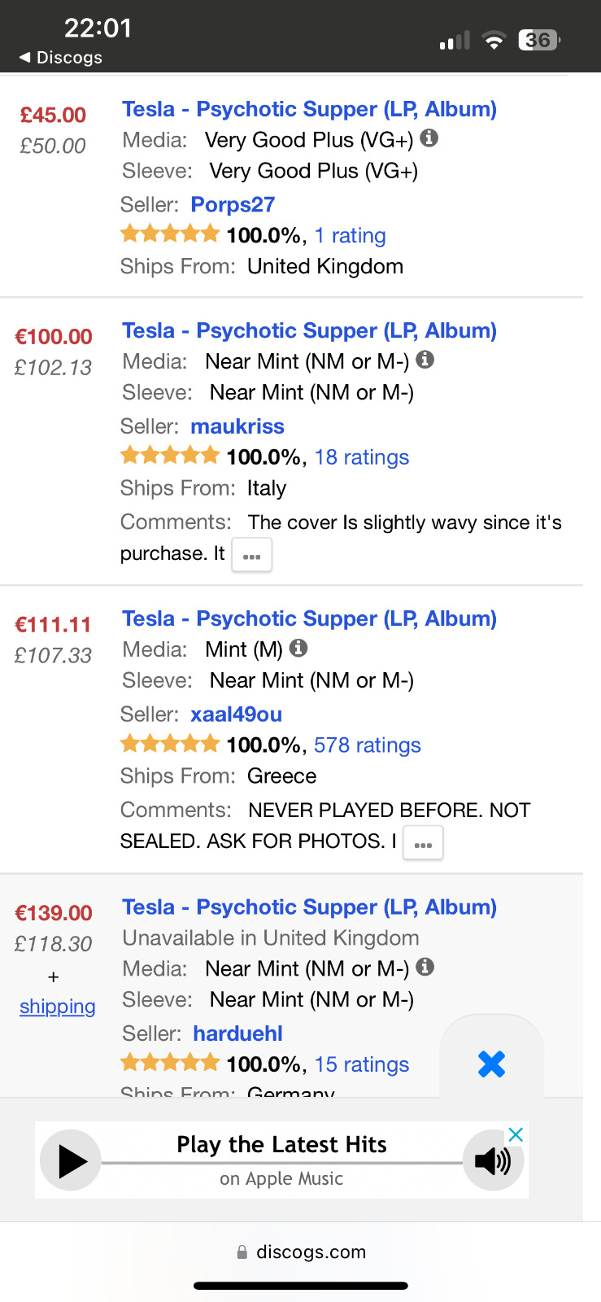Return to the Discogs app via back arrow
This screenshot has width=601, height=1302.
[61, 58]
